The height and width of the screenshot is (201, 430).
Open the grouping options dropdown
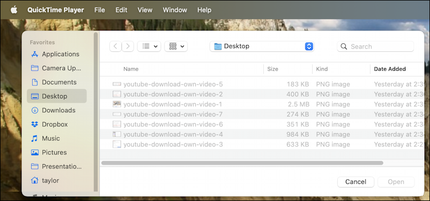[x=176, y=46]
